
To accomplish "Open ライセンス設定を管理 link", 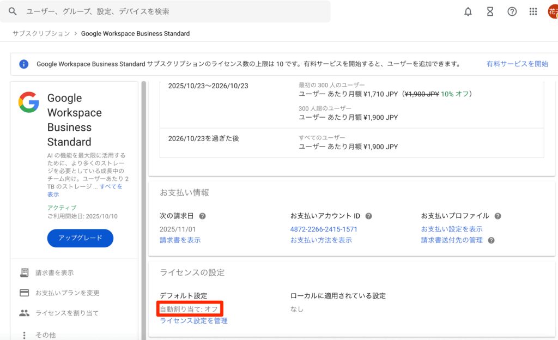I will (193, 321).
